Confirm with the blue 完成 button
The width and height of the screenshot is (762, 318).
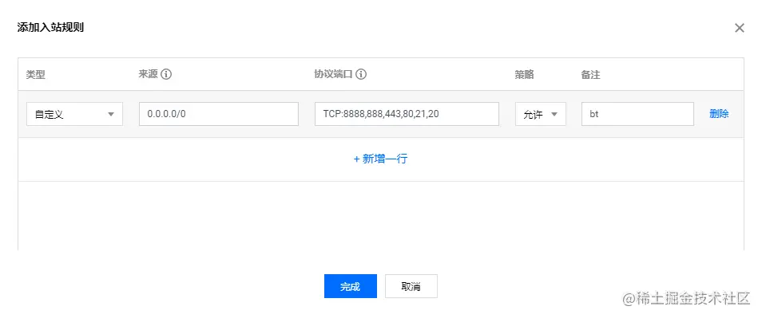pyautogui.click(x=351, y=286)
